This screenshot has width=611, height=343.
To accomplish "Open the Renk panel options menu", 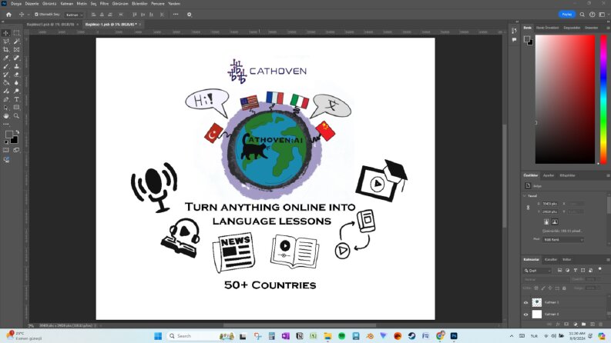I will tap(607, 28).
